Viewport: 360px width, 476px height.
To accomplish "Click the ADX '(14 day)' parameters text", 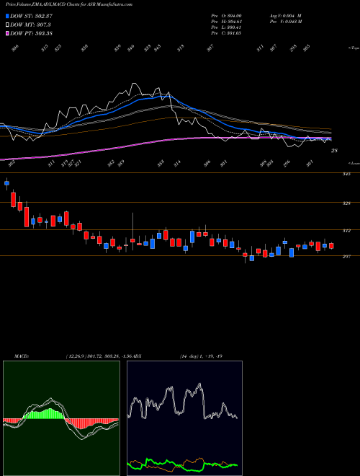I will [x=189, y=356].
